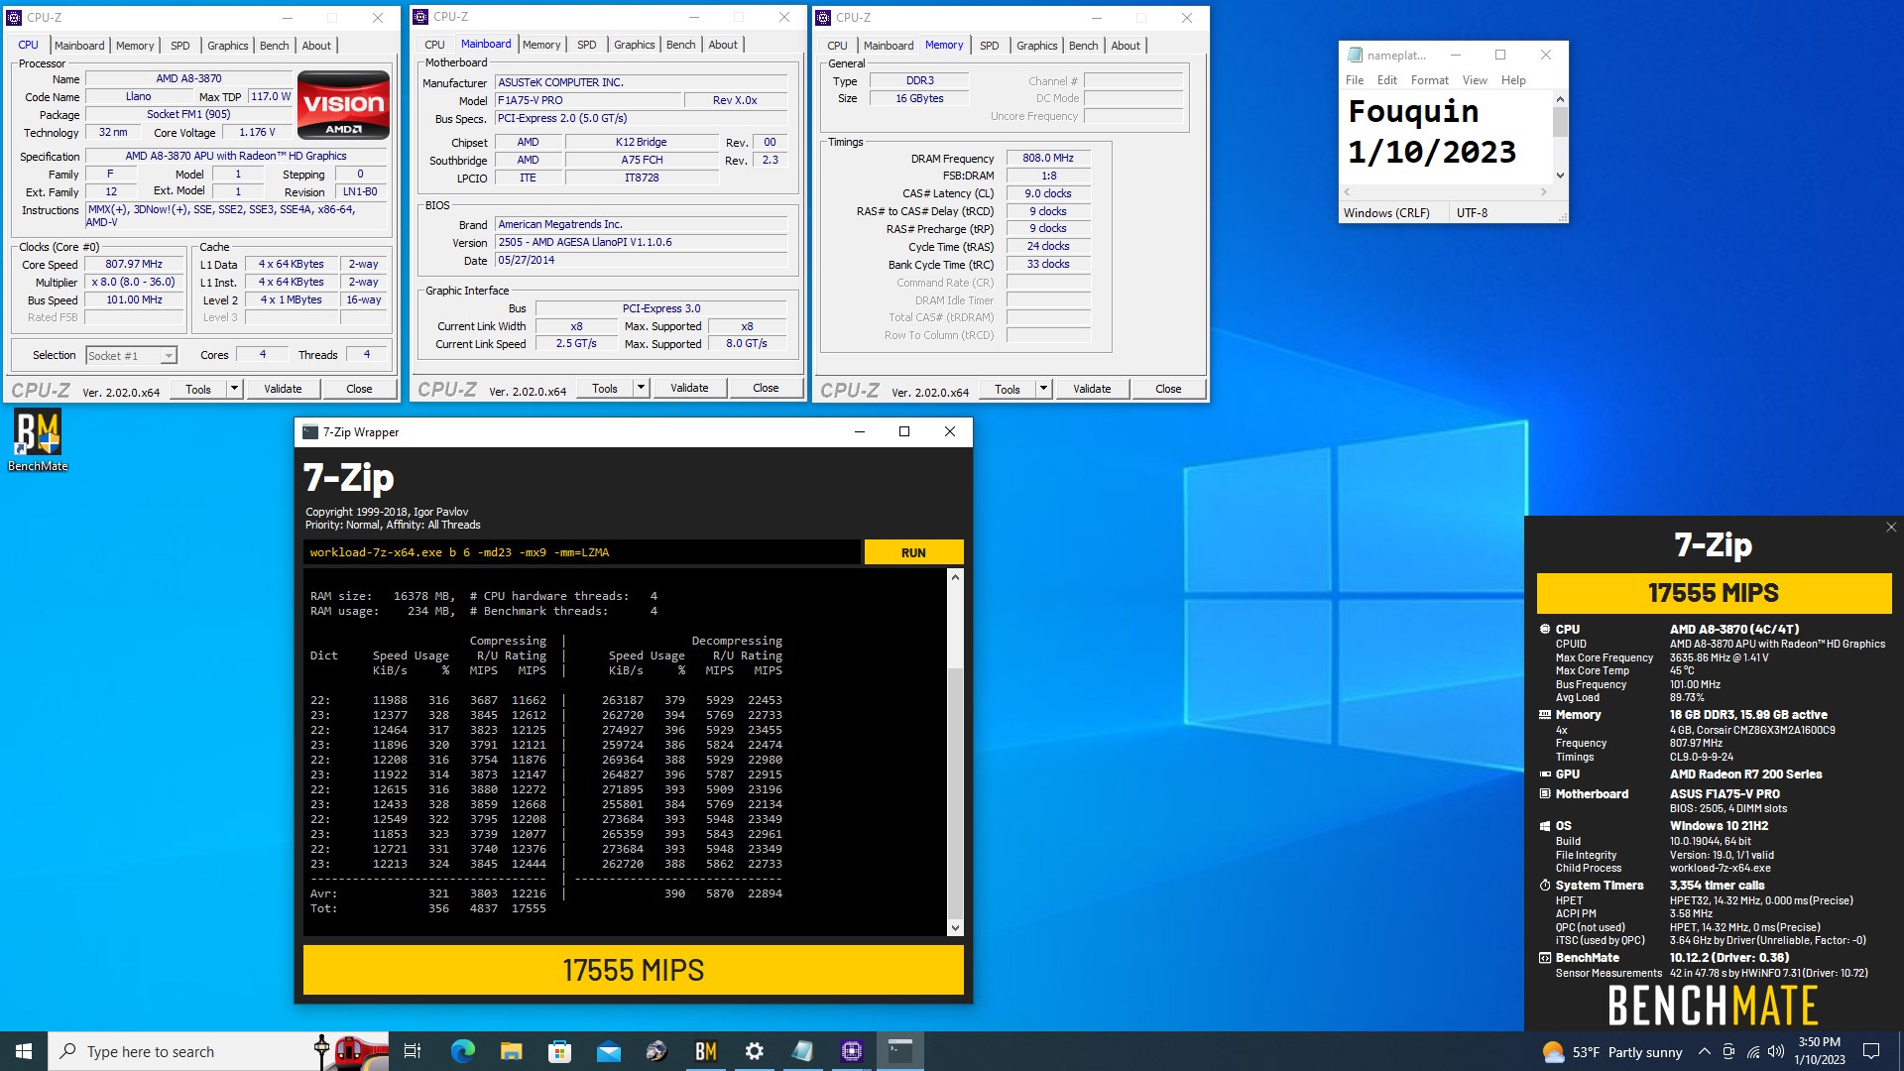The width and height of the screenshot is (1904, 1071).
Task: Close the BenchMate 7-Zip result panel
Action: point(1890,528)
